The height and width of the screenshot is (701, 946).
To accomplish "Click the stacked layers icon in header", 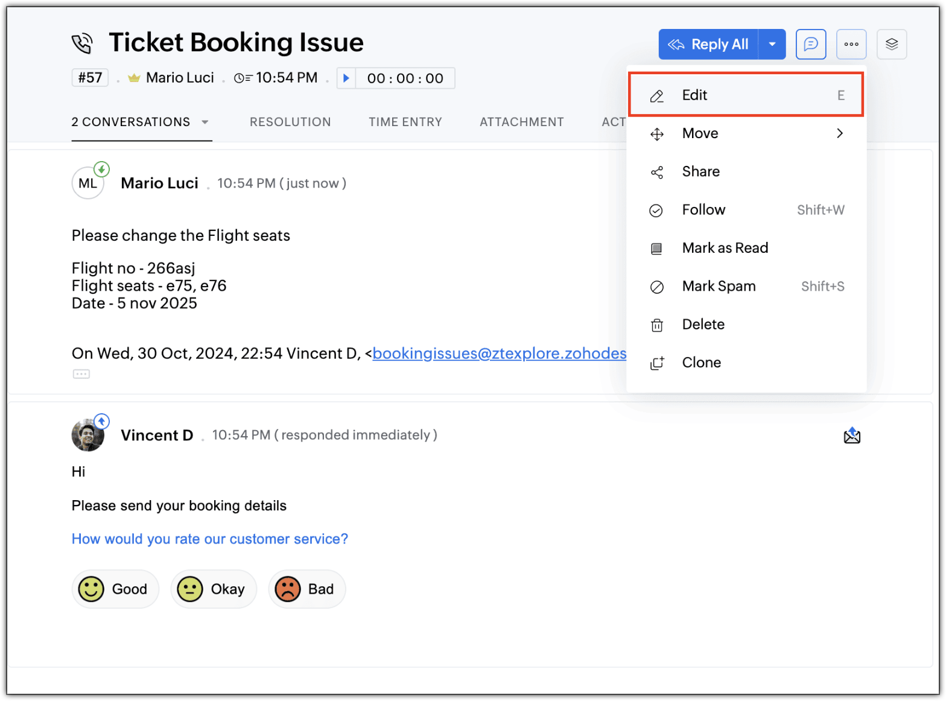I will click(891, 44).
